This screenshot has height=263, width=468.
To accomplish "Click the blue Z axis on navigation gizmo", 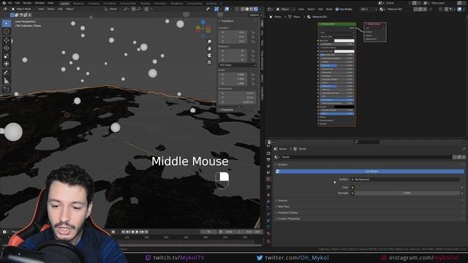I will point(203,22).
